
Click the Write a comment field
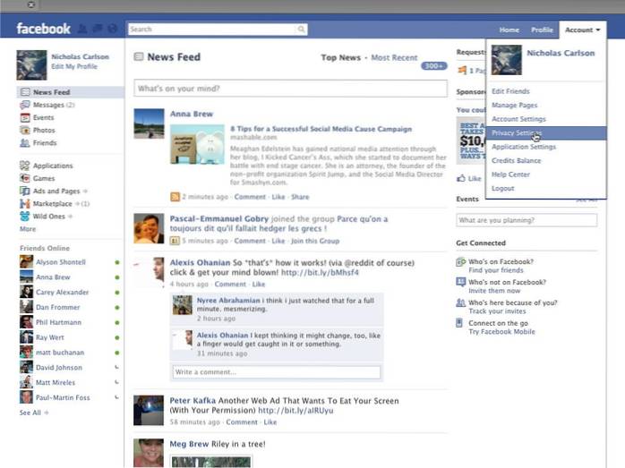pos(276,371)
